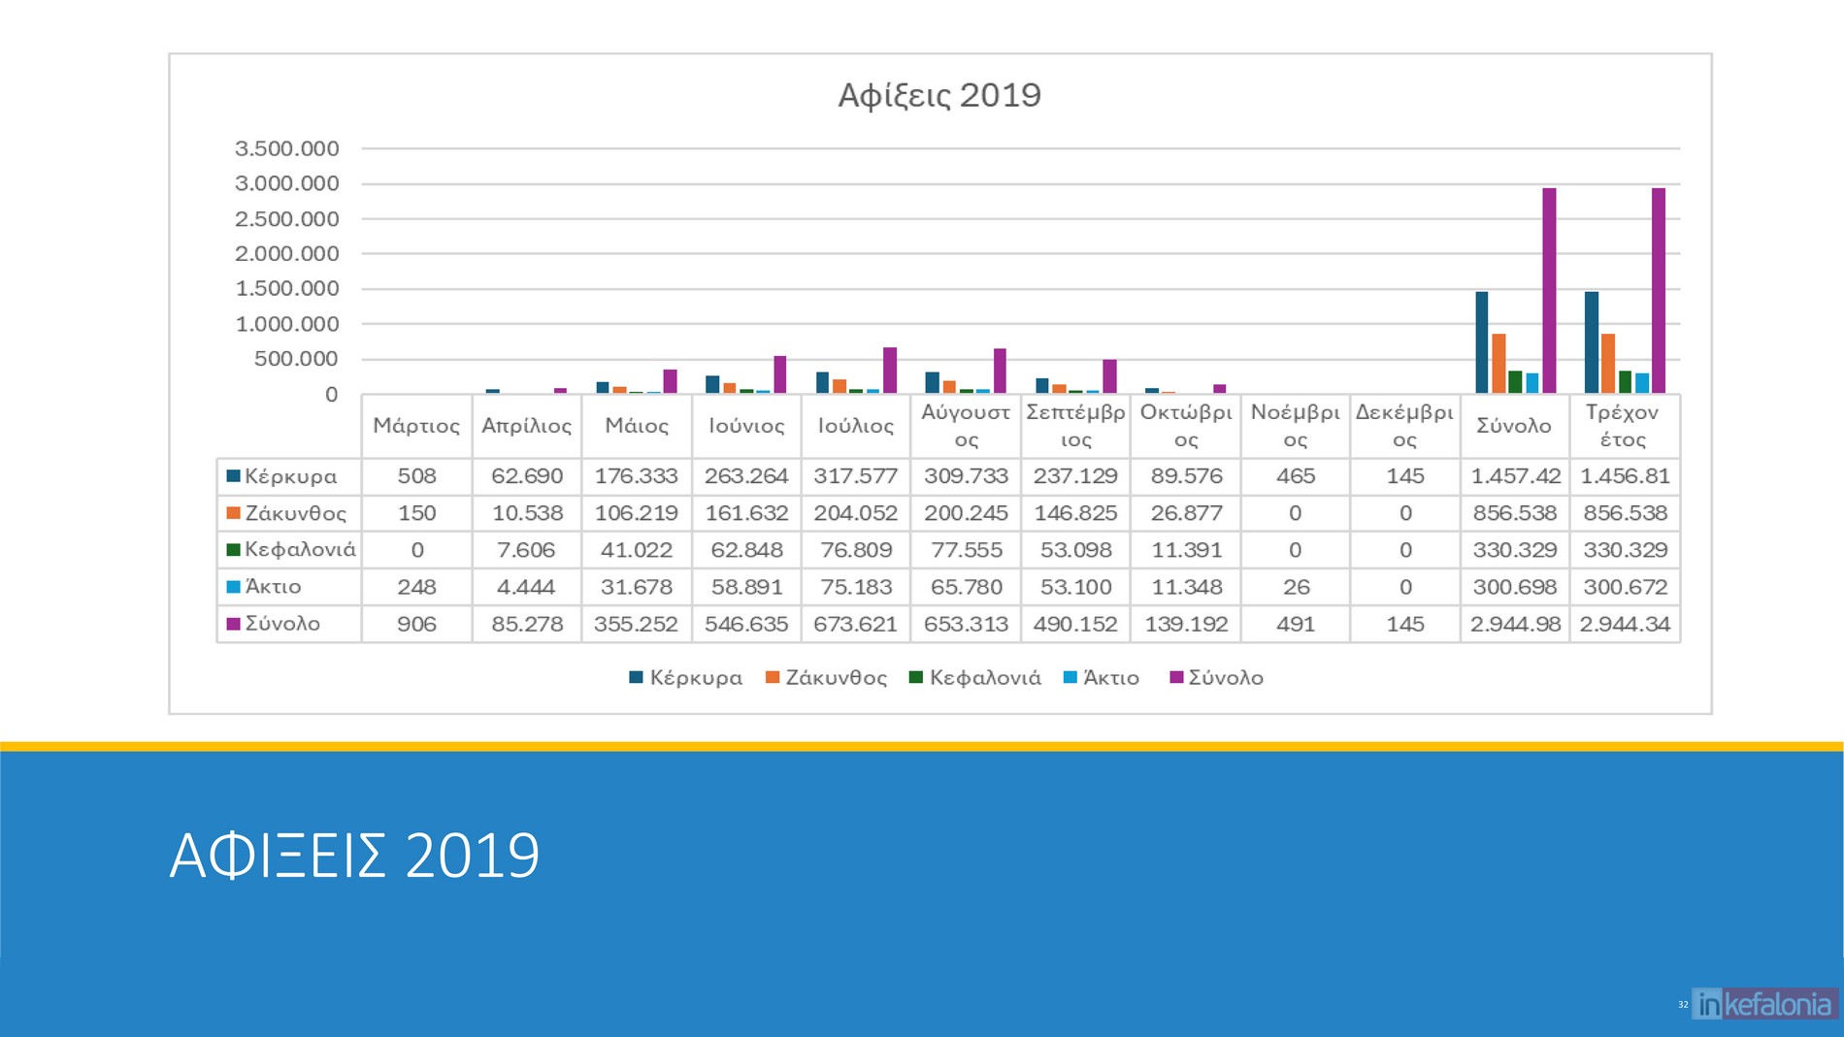Click the slide number 32
This screenshot has width=1844, height=1037.
pos(1683,1005)
